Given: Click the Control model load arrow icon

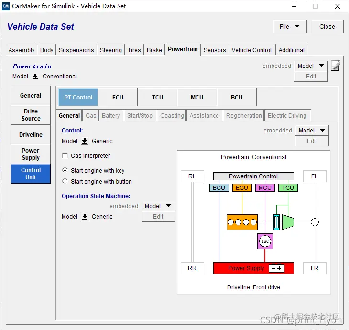Looking at the screenshot, I should [x=85, y=141].
